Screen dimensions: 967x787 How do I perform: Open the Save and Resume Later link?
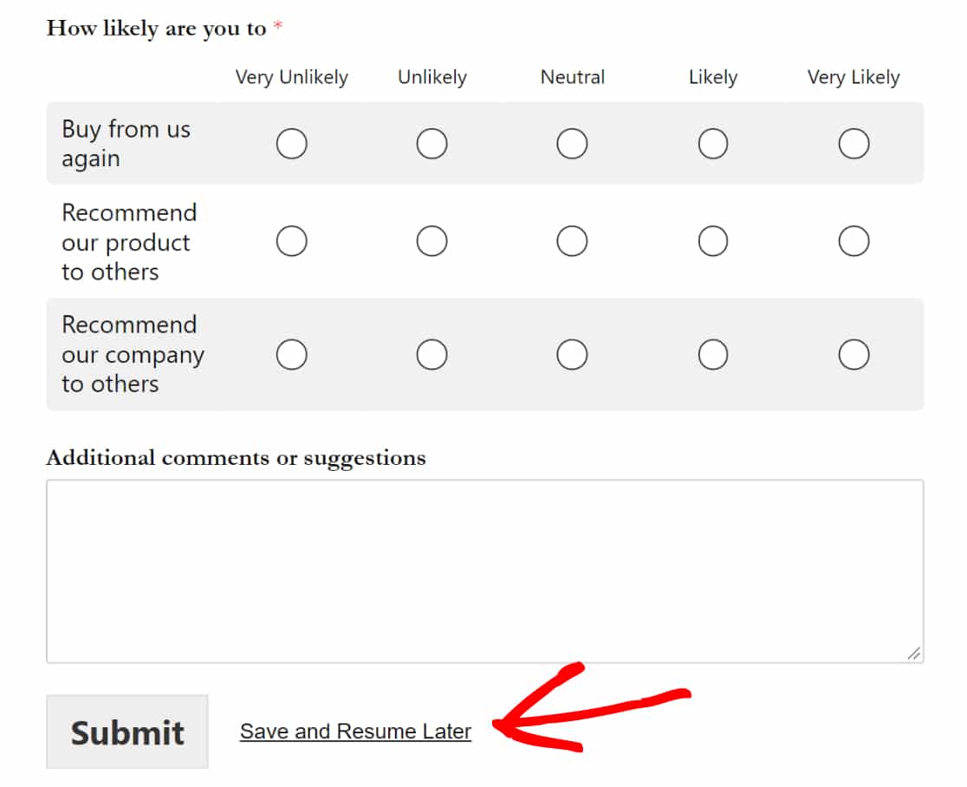click(355, 732)
